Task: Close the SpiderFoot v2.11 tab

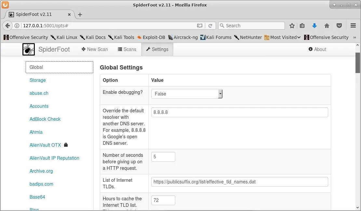Action: (x=69, y=15)
